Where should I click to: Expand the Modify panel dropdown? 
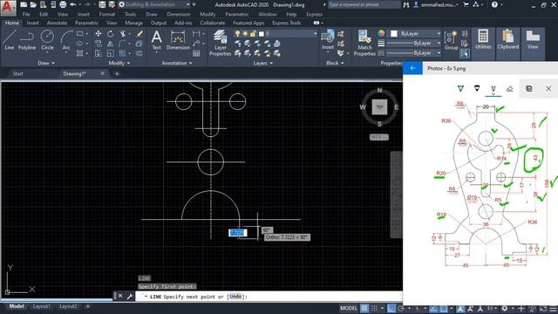pos(119,63)
